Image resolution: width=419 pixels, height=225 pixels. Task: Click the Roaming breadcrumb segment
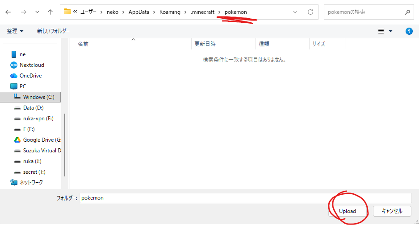pos(170,12)
